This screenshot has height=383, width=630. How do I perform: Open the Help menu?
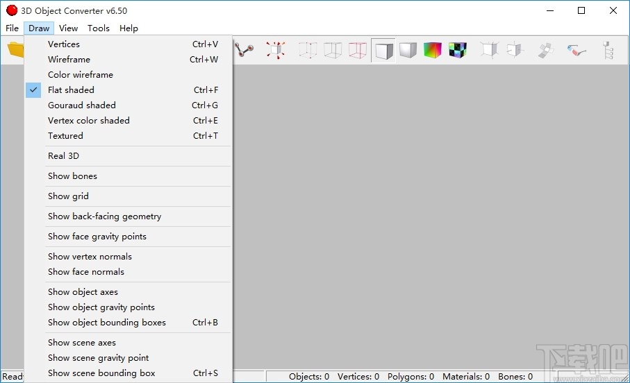(x=129, y=28)
